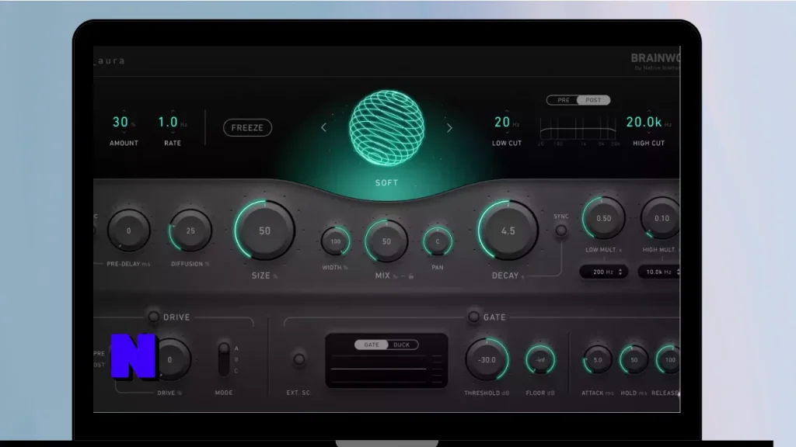Click the drive PRE routing label
This screenshot has width=796, height=447.
tap(99, 353)
